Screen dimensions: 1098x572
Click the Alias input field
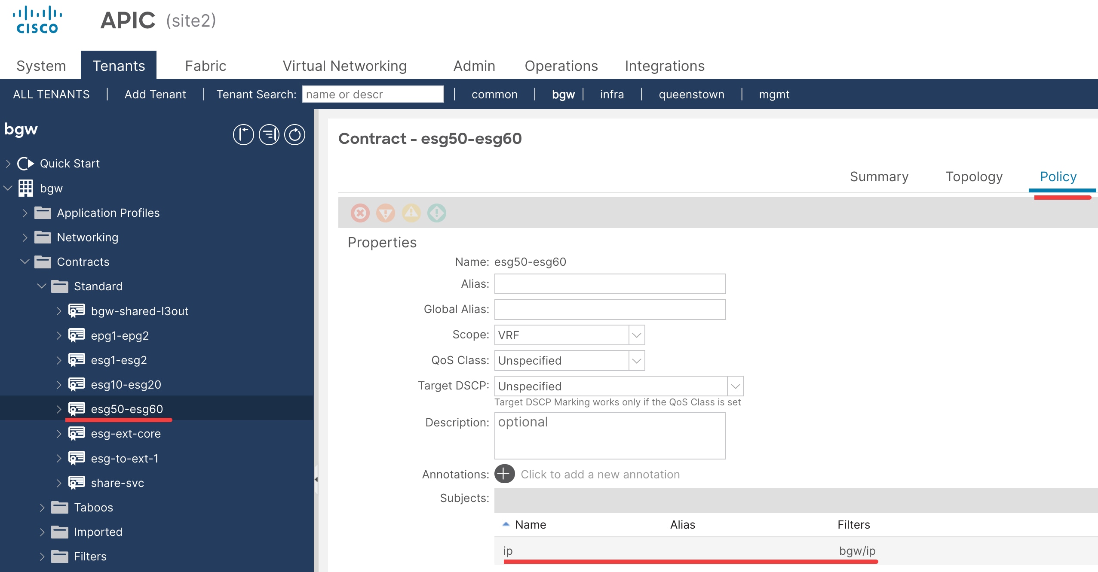[x=610, y=284]
